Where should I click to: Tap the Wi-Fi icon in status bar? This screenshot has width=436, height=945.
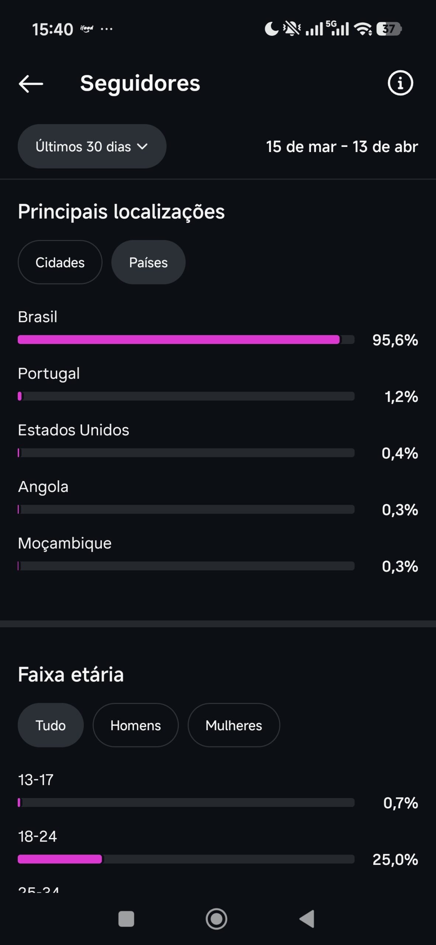point(363,29)
